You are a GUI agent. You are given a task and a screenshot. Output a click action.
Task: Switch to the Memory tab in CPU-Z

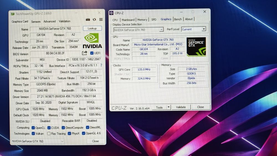142,20
